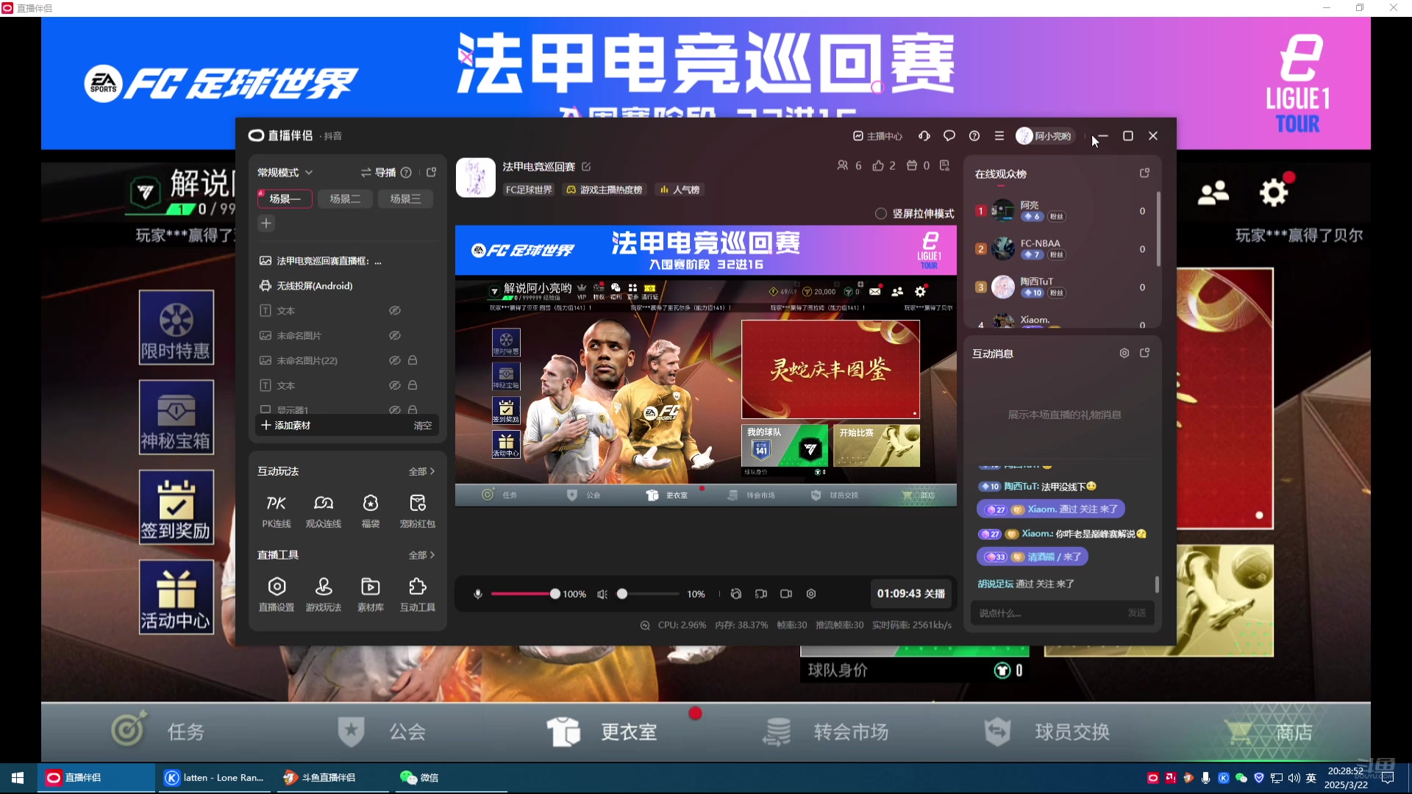Click the help question mark in title bar
Viewport: 1412px width, 794px height.
(974, 136)
